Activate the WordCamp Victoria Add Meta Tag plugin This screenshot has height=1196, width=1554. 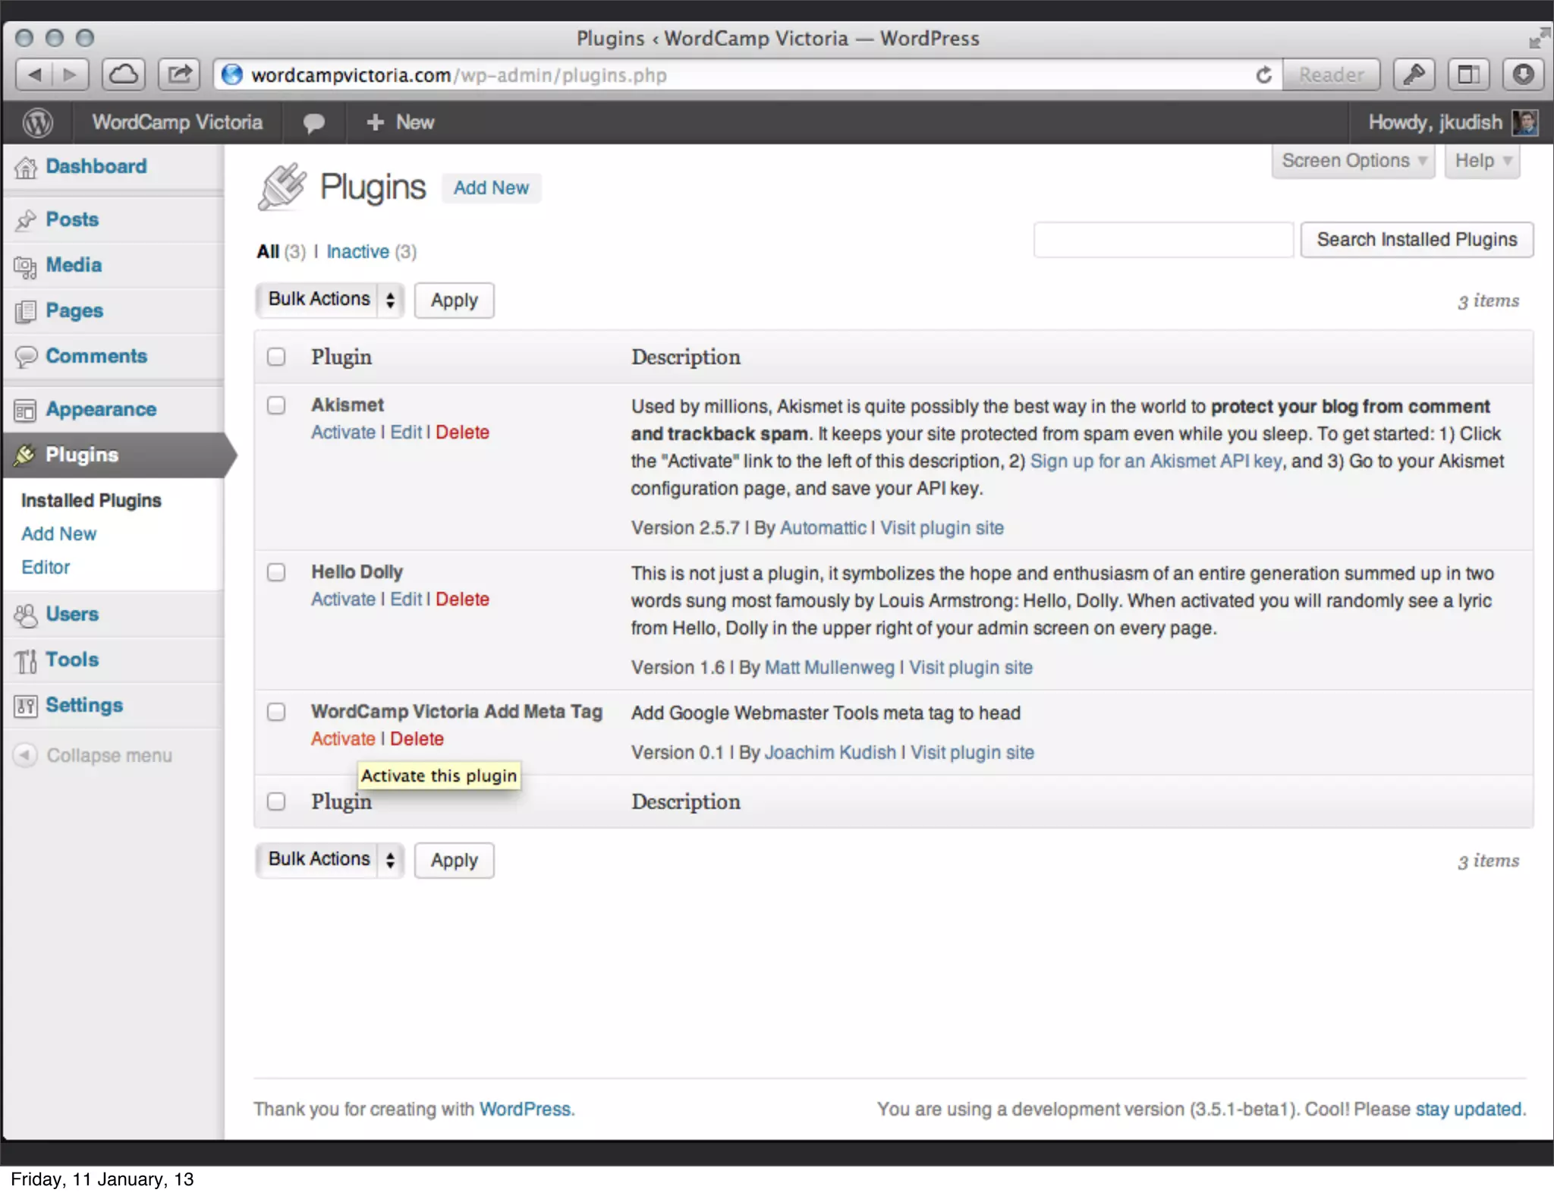click(343, 738)
